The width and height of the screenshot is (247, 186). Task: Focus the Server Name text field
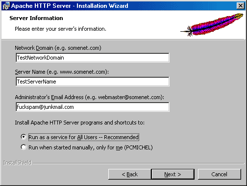tap(93, 82)
